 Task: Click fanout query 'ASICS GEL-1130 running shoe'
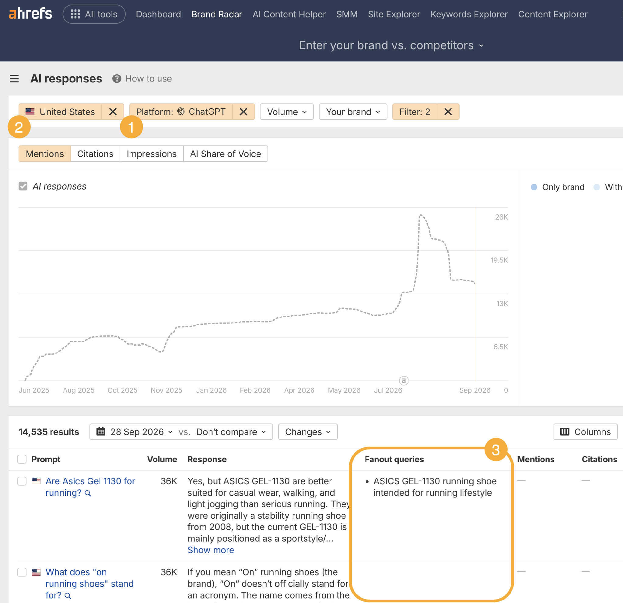point(435,487)
